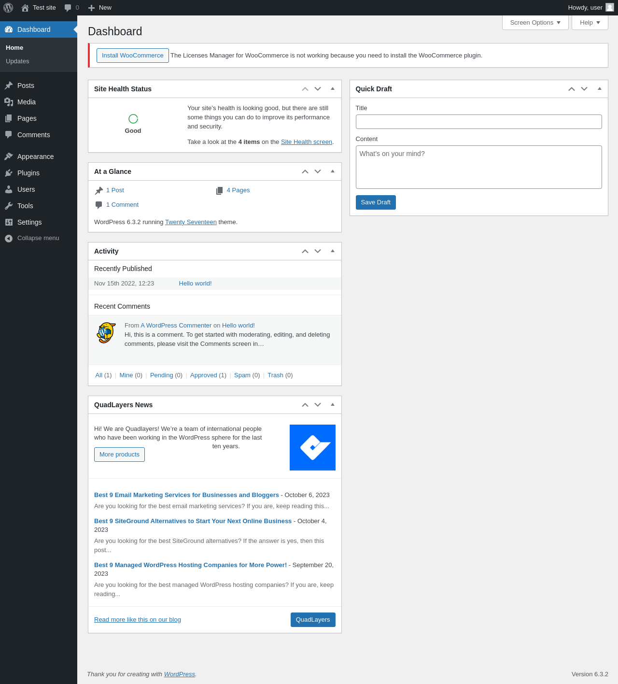Click the Save Draft button

(376, 202)
